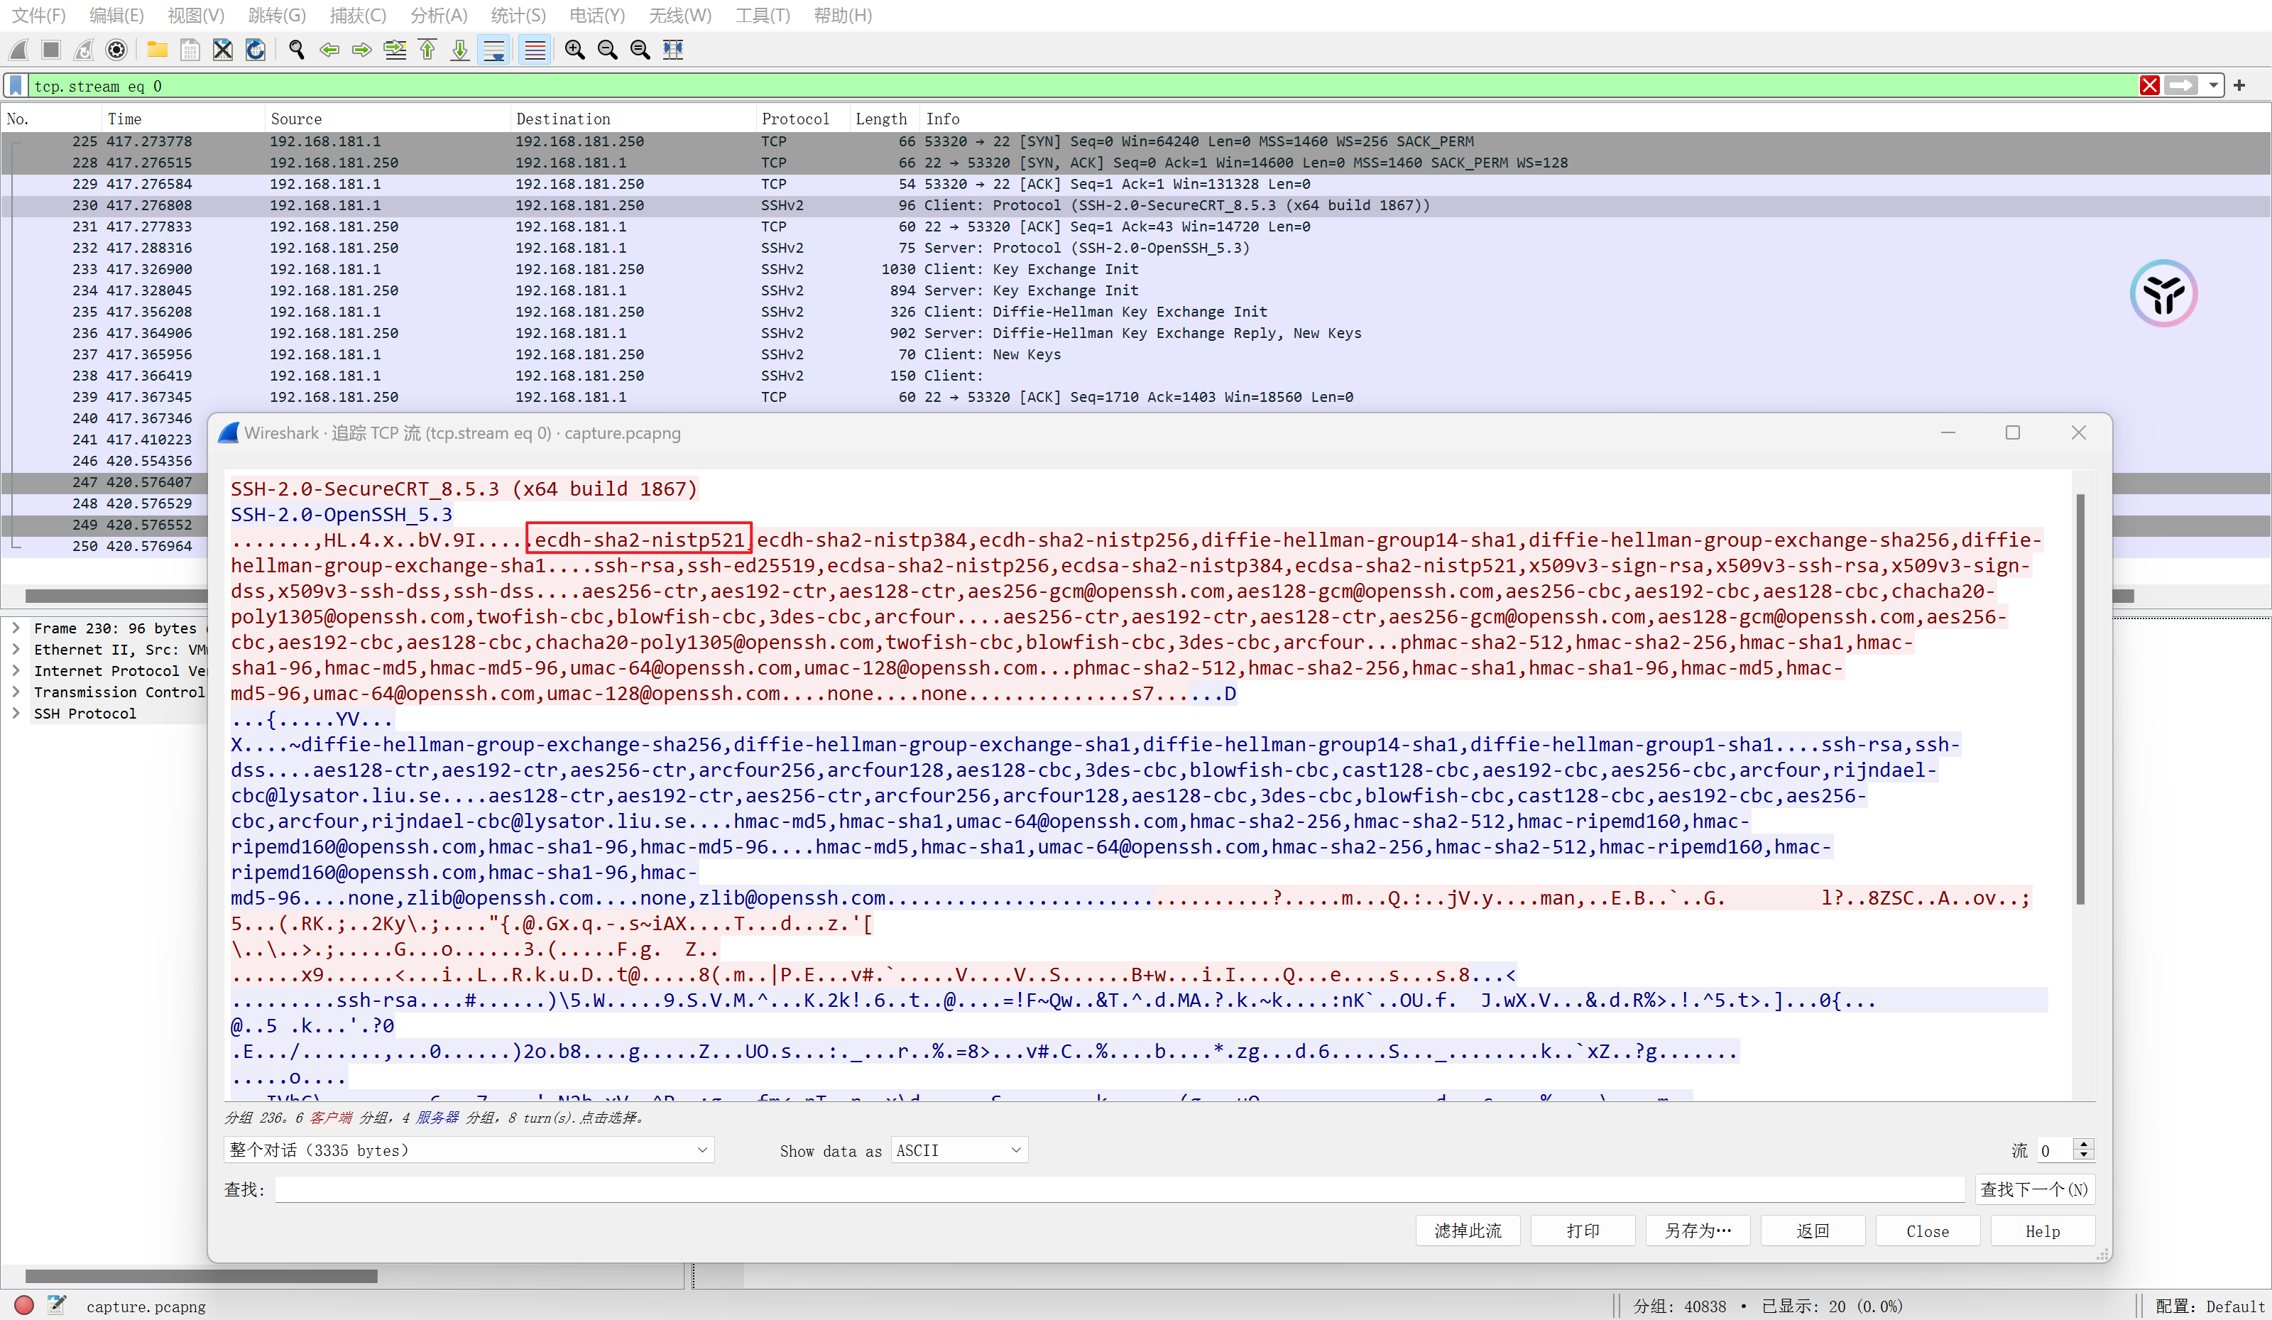Expand the SSH Protocol tree item
This screenshot has height=1320, width=2272.
point(16,713)
